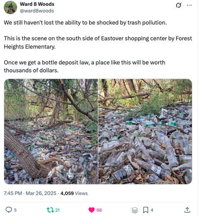The height and width of the screenshot is (217, 199).
Task: Open the three-dot more options menu
Action: pyautogui.click(x=189, y=5)
